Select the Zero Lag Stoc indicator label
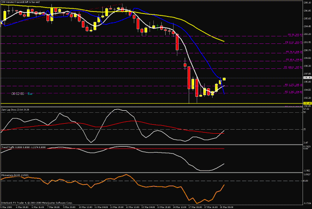The height and width of the screenshot is (209, 312). coord(15,110)
